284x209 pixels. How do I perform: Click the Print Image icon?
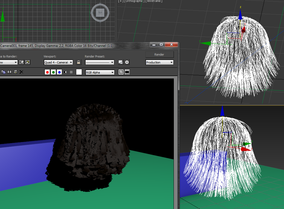point(16,72)
